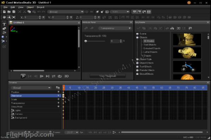Open the [Group] object dropdown in main toolbar
Viewport: 211px width, 140px height.
tap(66, 12)
